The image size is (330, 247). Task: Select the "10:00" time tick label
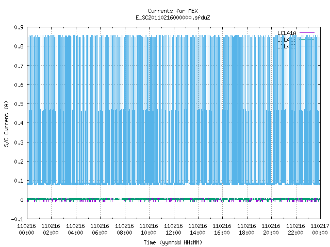point(148,233)
